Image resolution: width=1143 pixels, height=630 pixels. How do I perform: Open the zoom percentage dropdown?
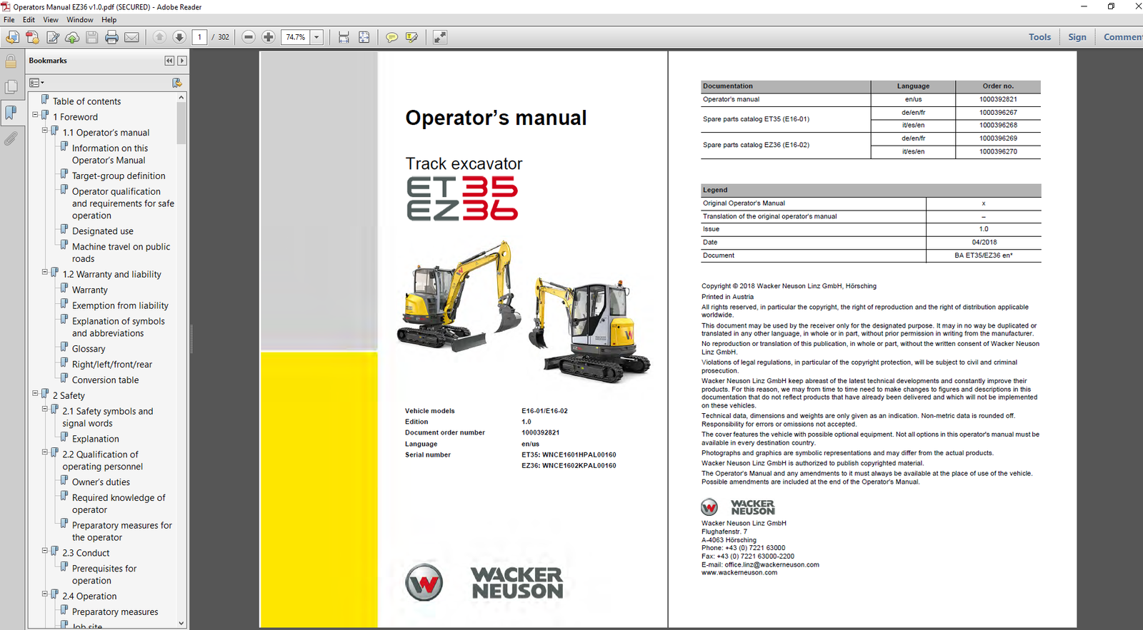tap(316, 37)
